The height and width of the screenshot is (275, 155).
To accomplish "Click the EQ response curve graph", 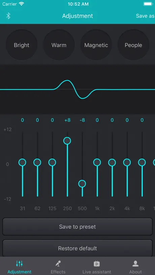I will (77, 89).
